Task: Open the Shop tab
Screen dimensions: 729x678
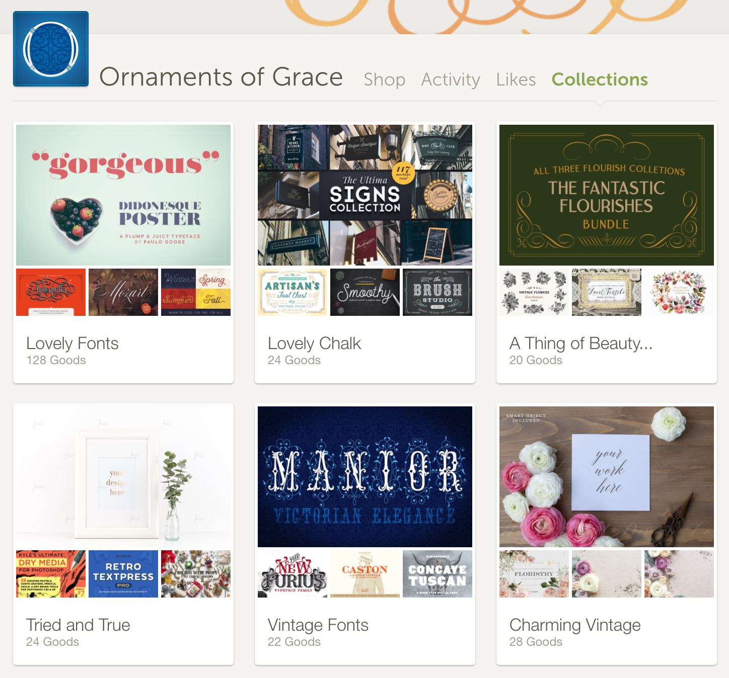Action: pos(384,79)
